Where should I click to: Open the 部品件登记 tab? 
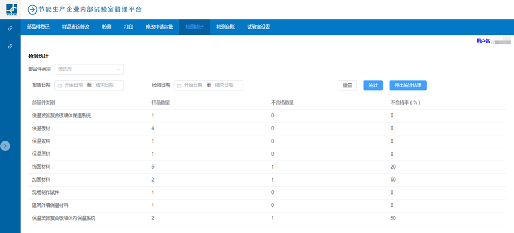pos(38,27)
